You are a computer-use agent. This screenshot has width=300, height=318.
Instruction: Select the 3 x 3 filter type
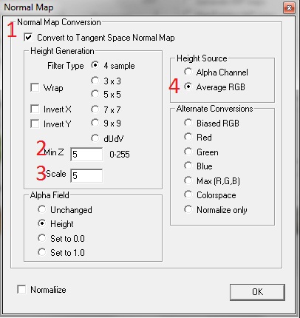pyautogui.click(x=95, y=81)
